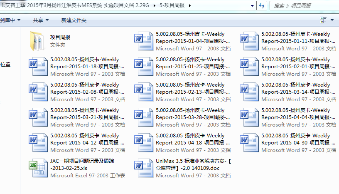339x194 pixels.
Task: Select file name Report-2015-03-14-项目周报
Action: click(x=298, y=88)
